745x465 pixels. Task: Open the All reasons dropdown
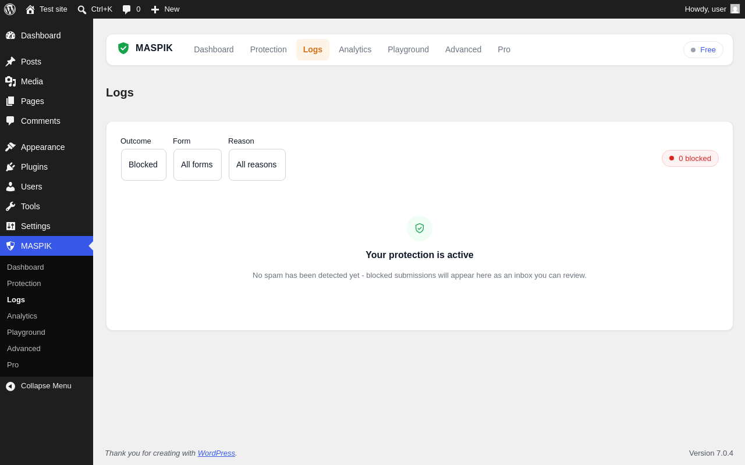pos(257,164)
